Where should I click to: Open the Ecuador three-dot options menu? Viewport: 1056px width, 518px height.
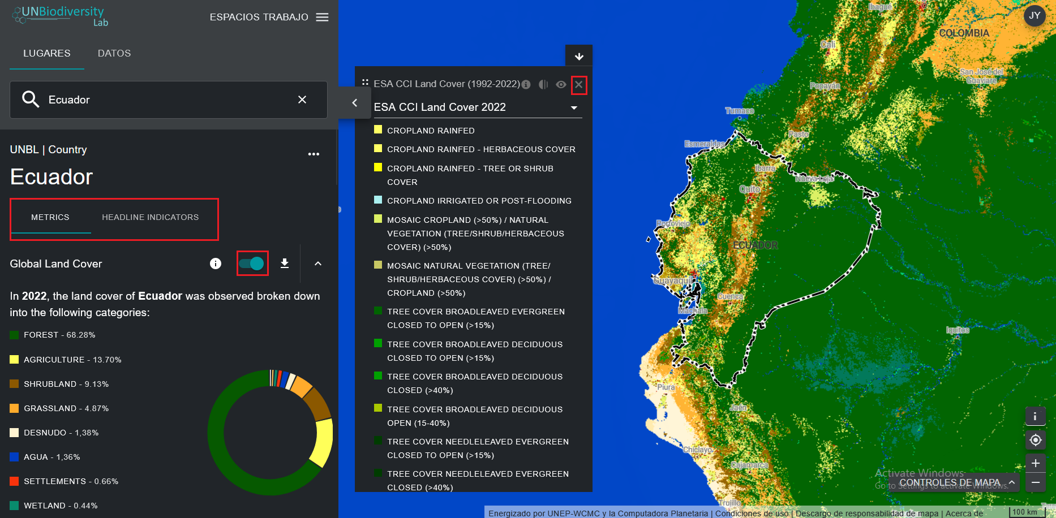click(314, 154)
